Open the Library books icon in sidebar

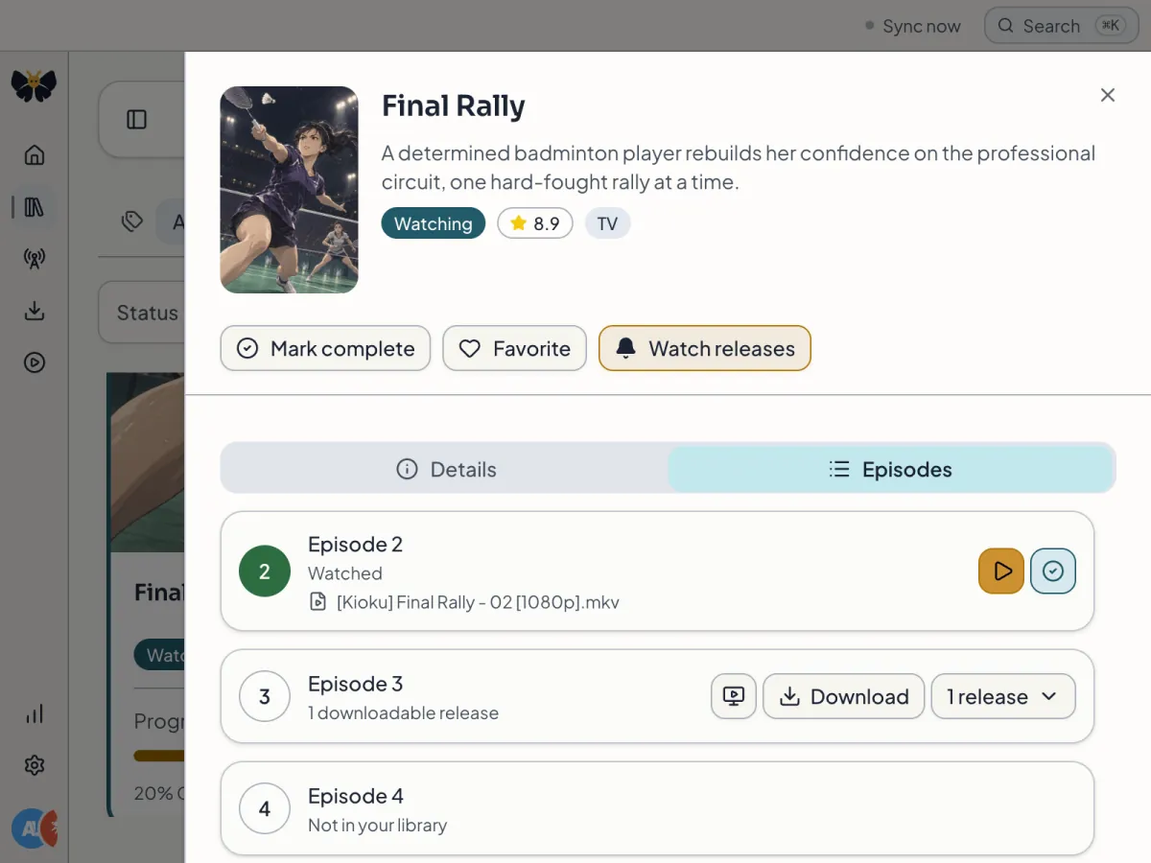tap(35, 207)
